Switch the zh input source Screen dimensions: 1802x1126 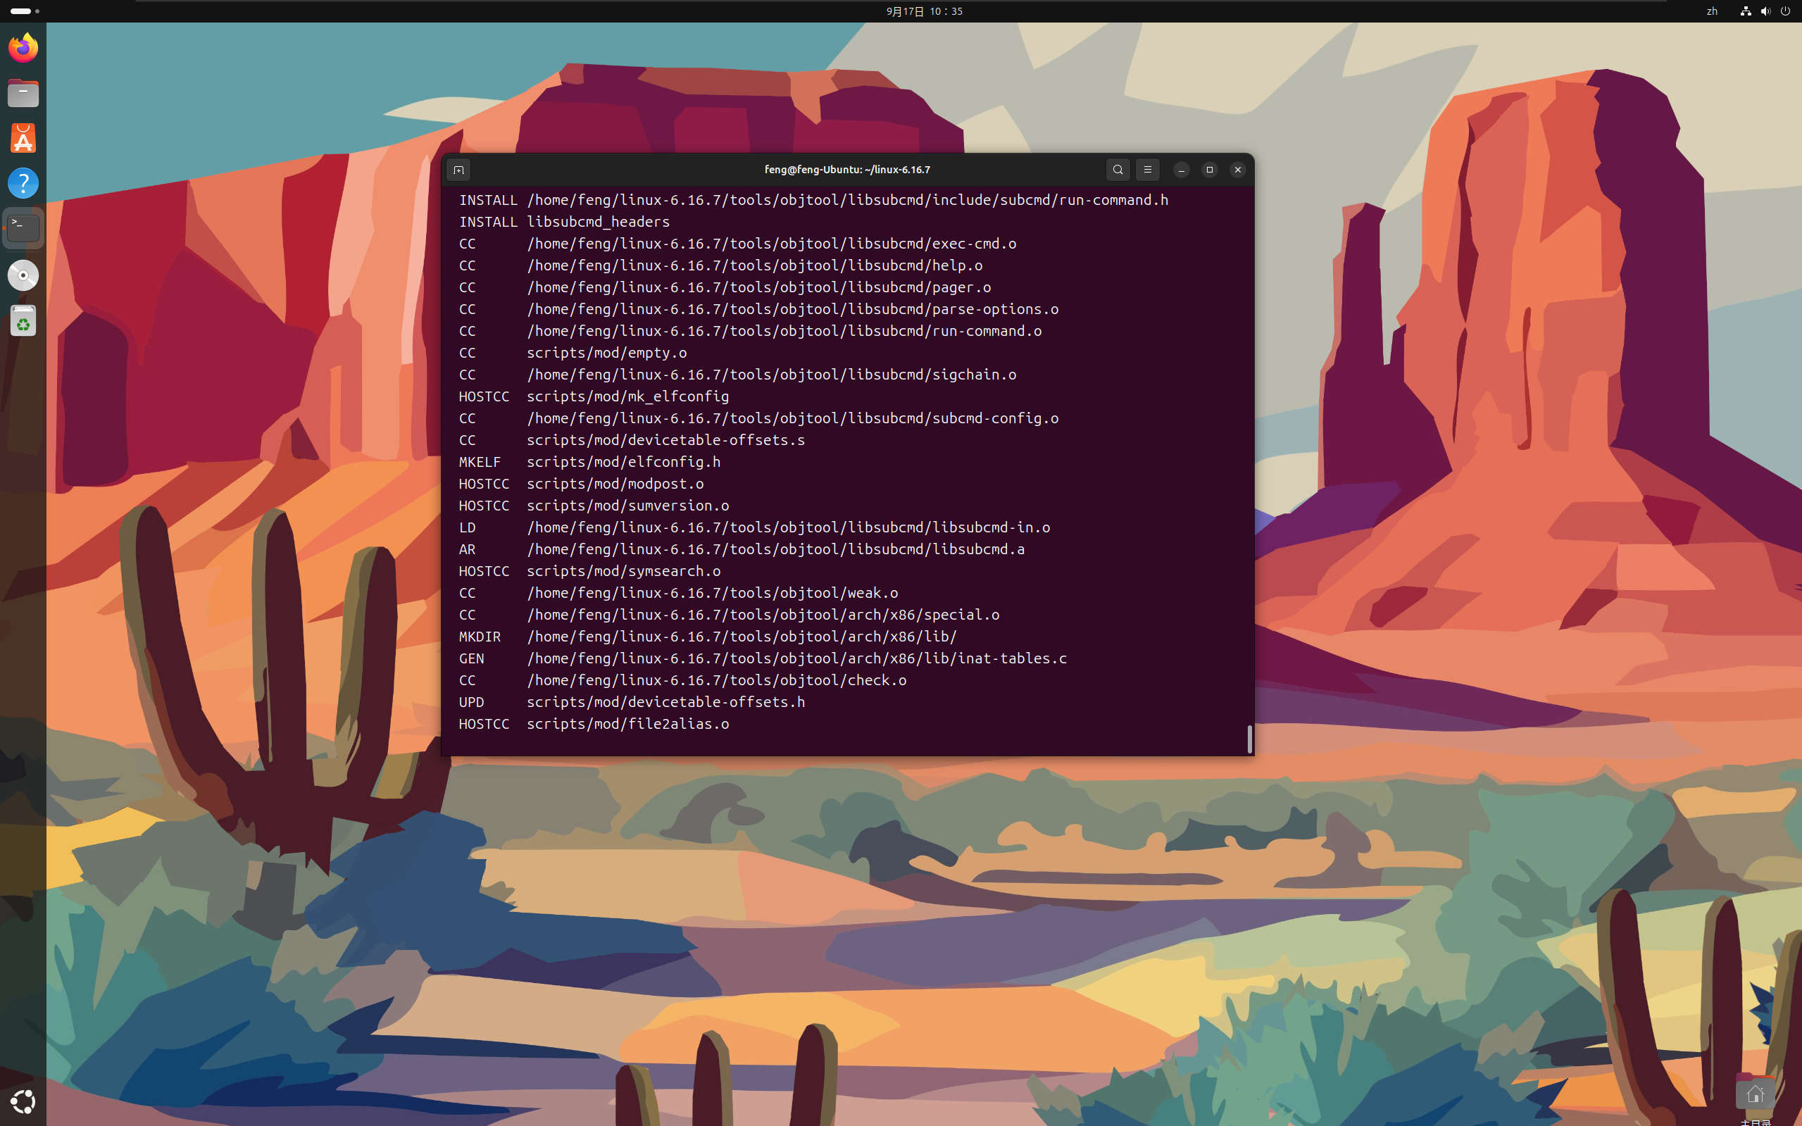coord(1712,11)
